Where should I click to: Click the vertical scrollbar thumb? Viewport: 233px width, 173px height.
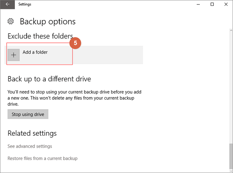(x=231, y=157)
